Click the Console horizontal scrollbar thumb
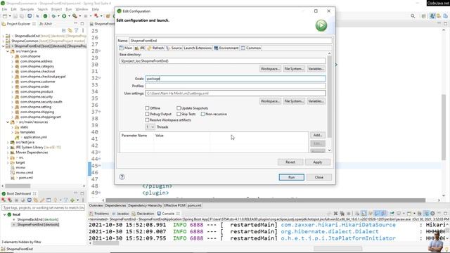Viewport: 450px width, 253px height. coord(105,243)
